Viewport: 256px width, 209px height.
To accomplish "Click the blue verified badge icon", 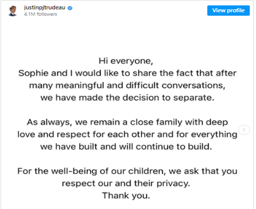I will tap(70, 8).
